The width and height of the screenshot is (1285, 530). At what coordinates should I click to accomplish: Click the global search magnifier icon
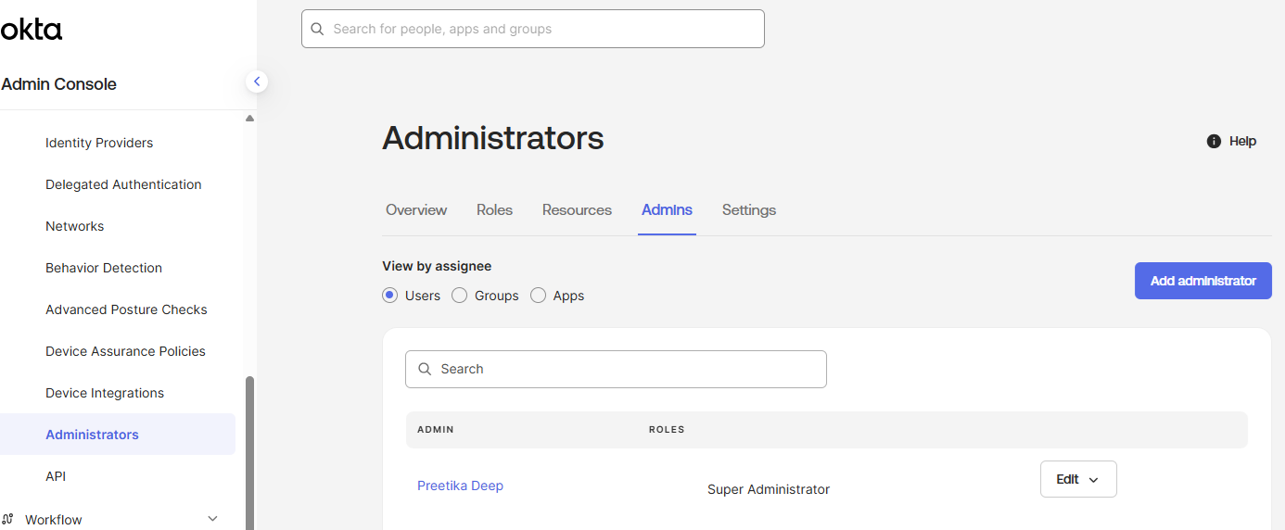[x=317, y=29]
